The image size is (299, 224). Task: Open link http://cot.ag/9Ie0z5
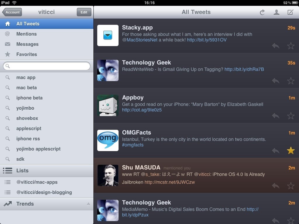pos(142,110)
